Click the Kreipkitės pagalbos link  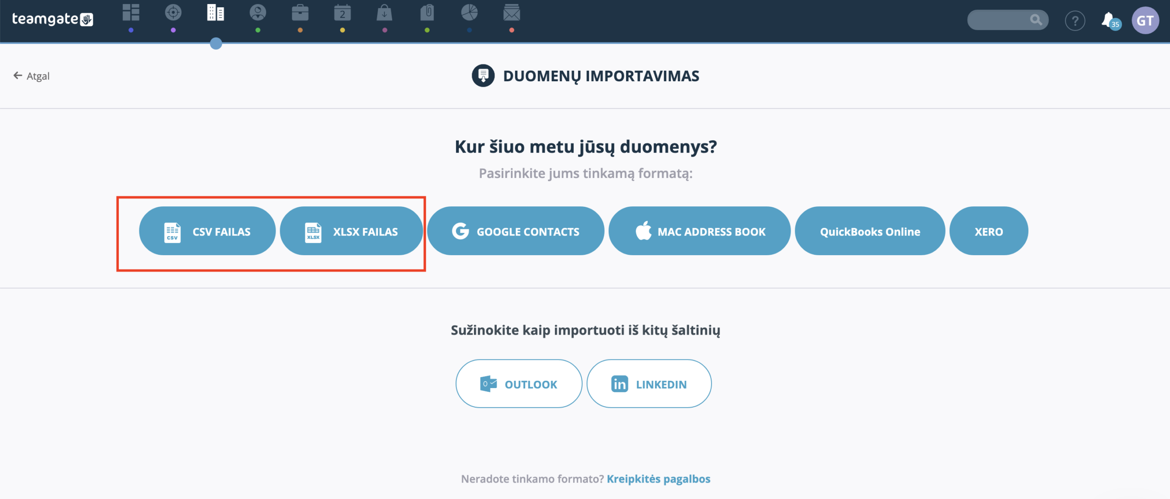point(658,479)
